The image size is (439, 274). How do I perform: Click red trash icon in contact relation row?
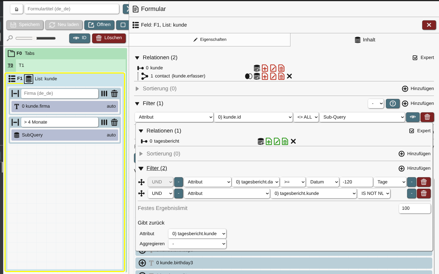[x=281, y=76]
